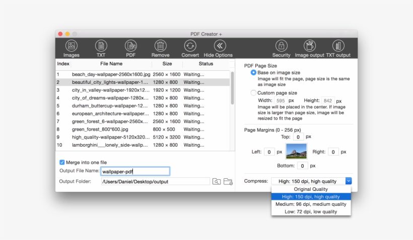Click the file list scrollbar

[232, 88]
